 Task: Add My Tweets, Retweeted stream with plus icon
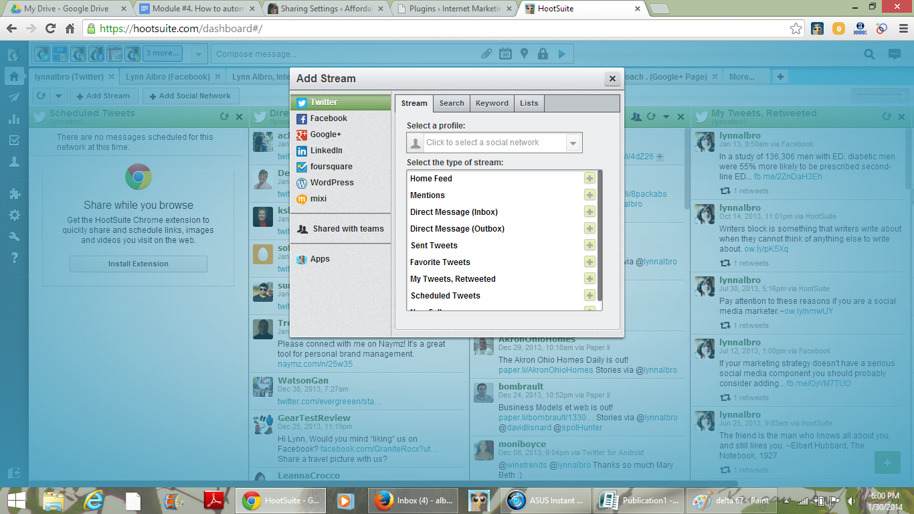589,278
